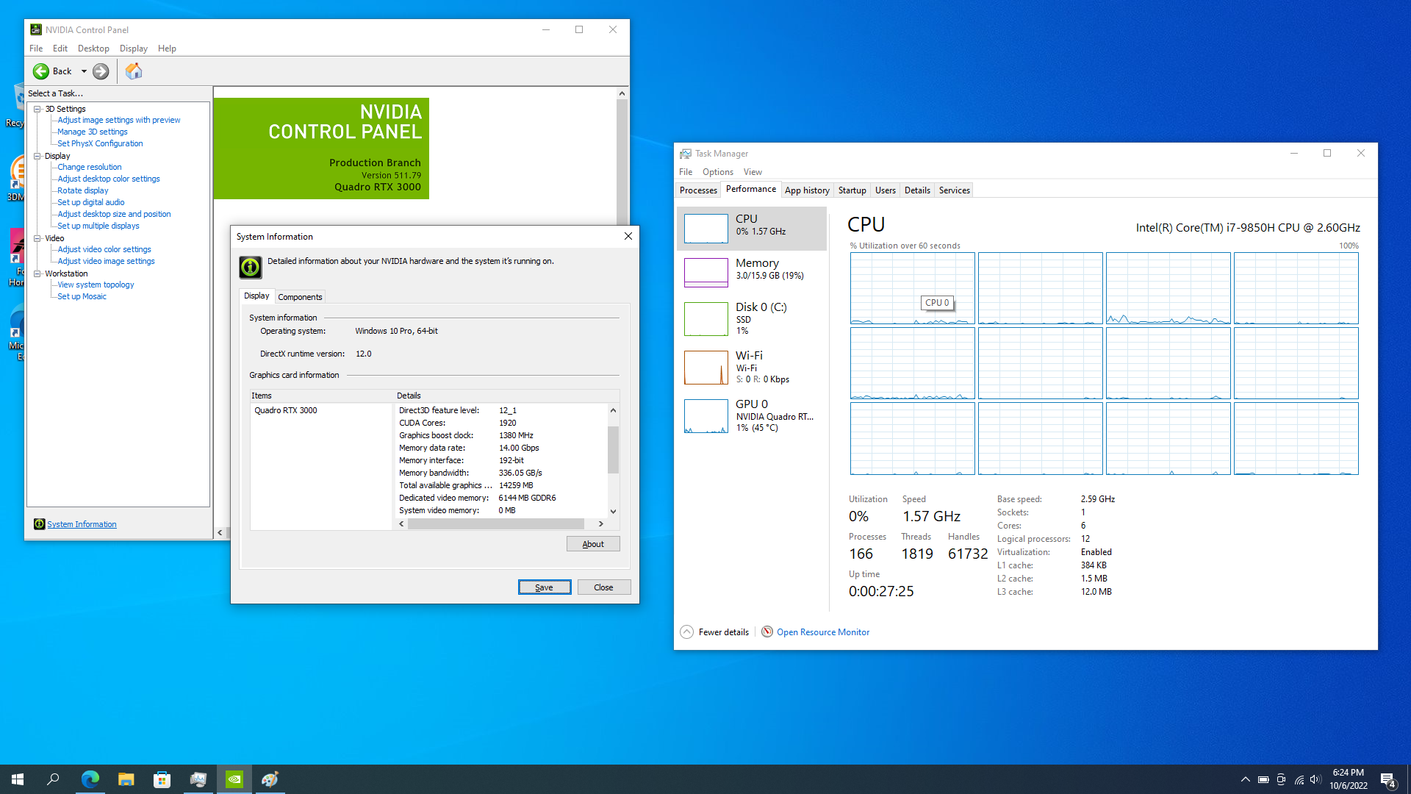
Task: Click the Save button
Action: [x=545, y=587]
